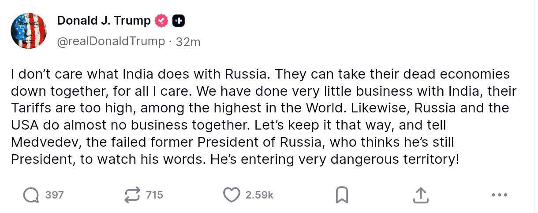This screenshot has width=538, height=213.
Task: Click the last line ending 'dangerous territory!'
Action: point(235,159)
